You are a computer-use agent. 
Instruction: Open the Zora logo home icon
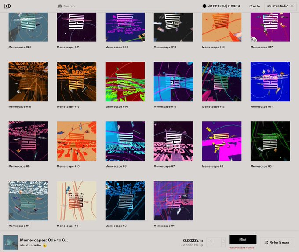[x=7, y=6]
